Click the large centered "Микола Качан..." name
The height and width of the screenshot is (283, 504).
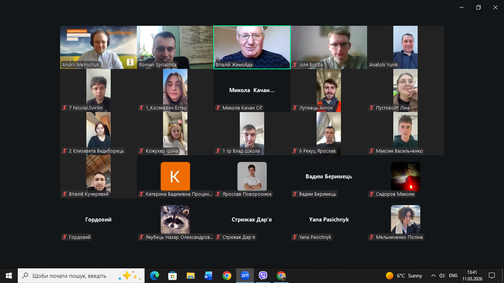click(252, 90)
